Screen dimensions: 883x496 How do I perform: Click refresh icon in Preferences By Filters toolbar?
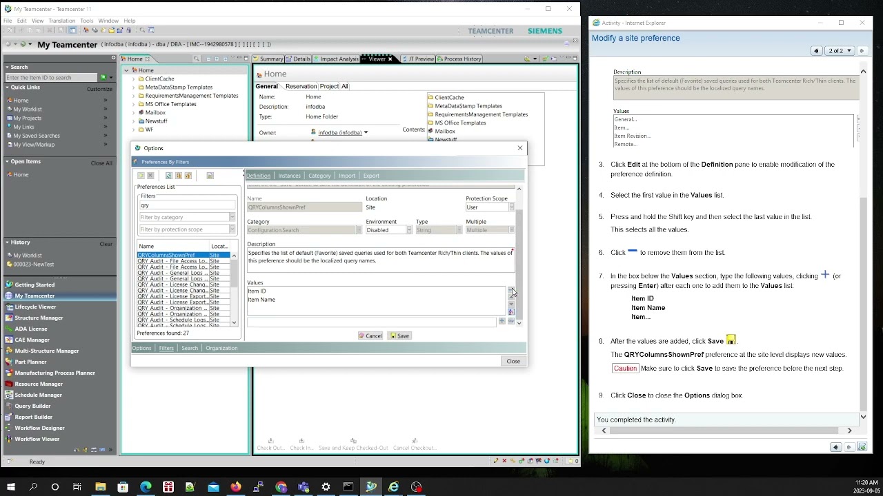pos(168,176)
